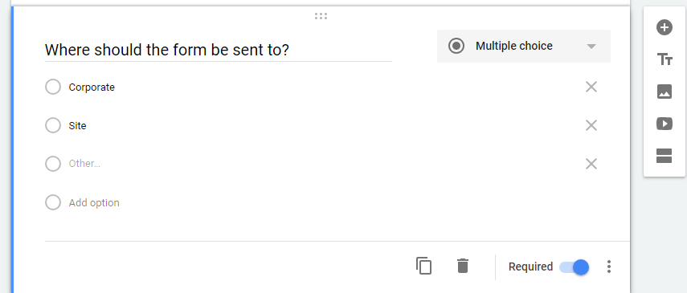Add title and description from sidebar
The height and width of the screenshot is (293, 687).
coord(665,59)
